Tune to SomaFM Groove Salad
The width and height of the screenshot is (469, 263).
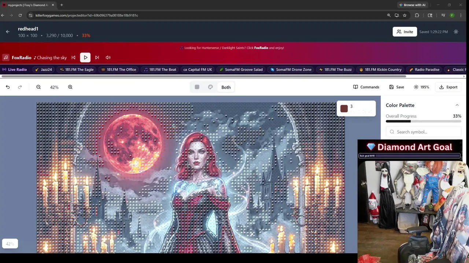tap(241, 69)
